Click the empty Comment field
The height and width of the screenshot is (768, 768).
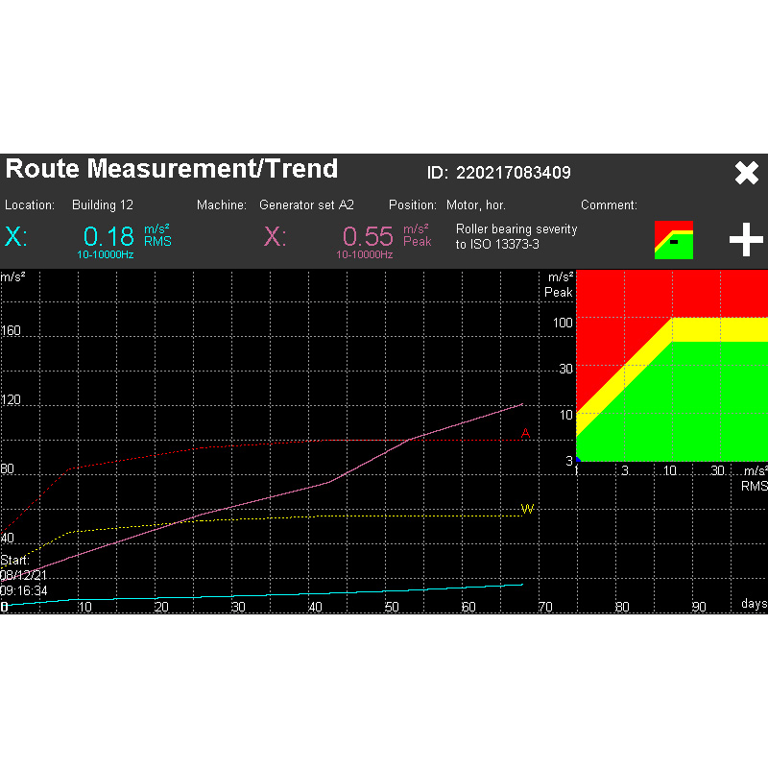point(691,205)
